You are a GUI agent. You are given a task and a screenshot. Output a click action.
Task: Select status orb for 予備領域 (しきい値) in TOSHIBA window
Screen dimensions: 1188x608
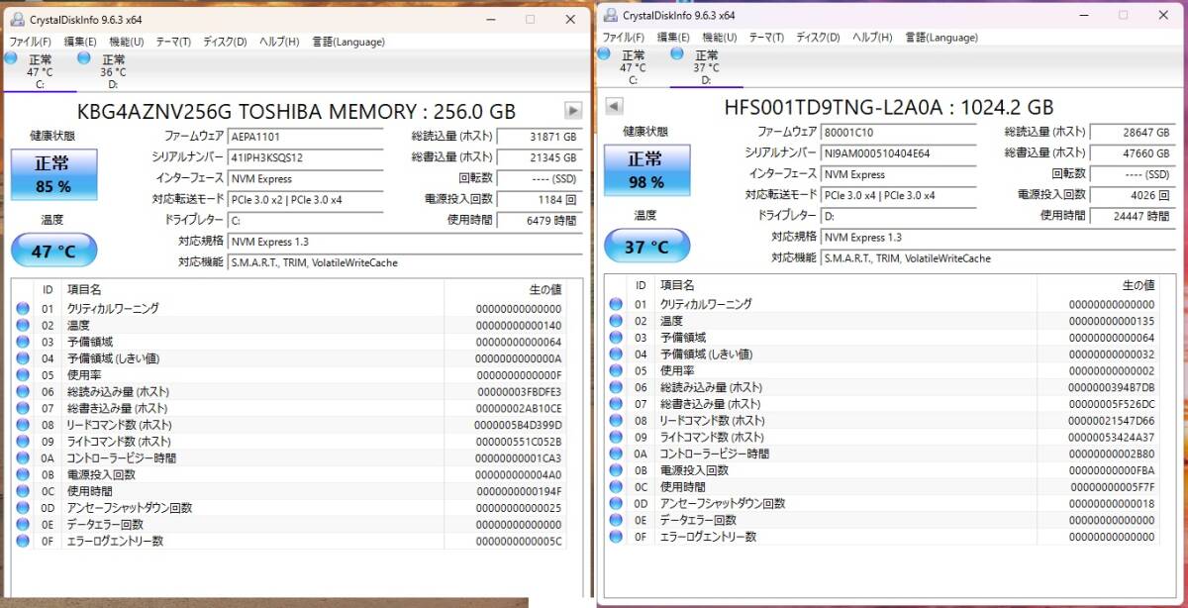23,358
